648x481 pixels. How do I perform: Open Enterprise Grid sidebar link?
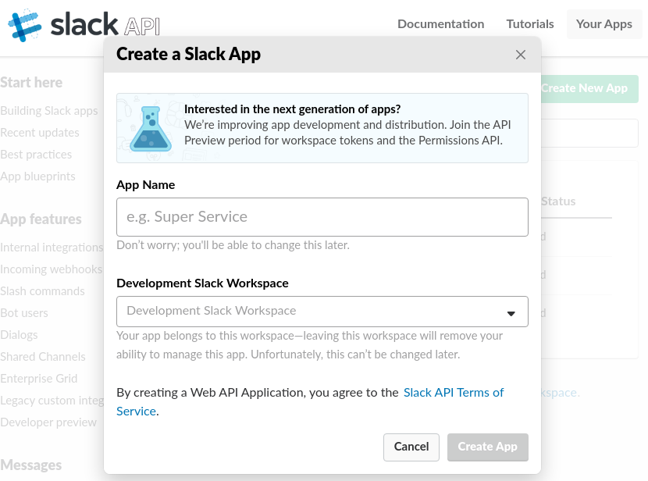39,379
